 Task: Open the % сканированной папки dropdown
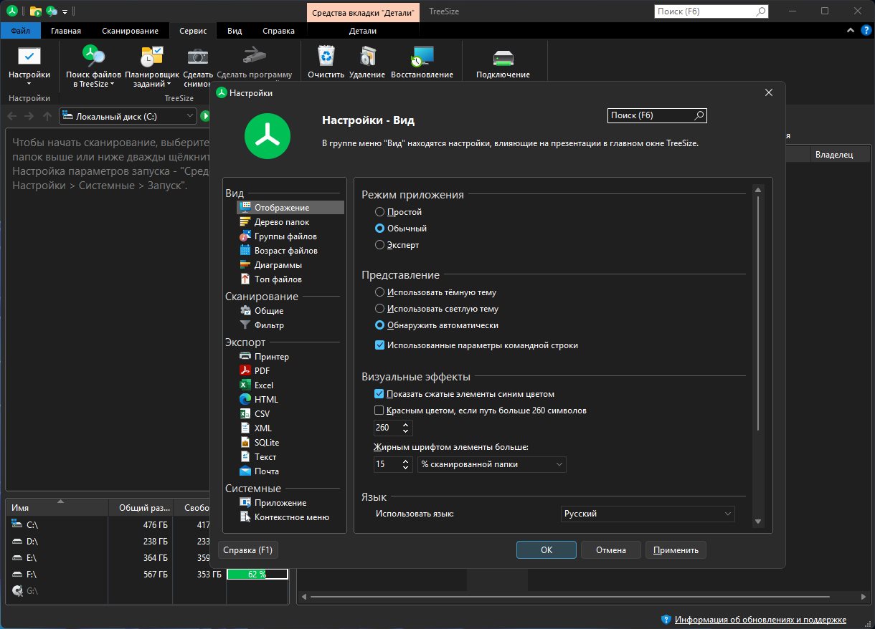pyautogui.click(x=491, y=464)
